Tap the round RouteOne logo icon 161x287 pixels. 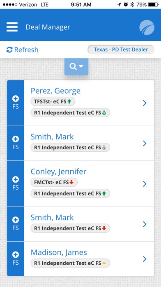point(147,28)
